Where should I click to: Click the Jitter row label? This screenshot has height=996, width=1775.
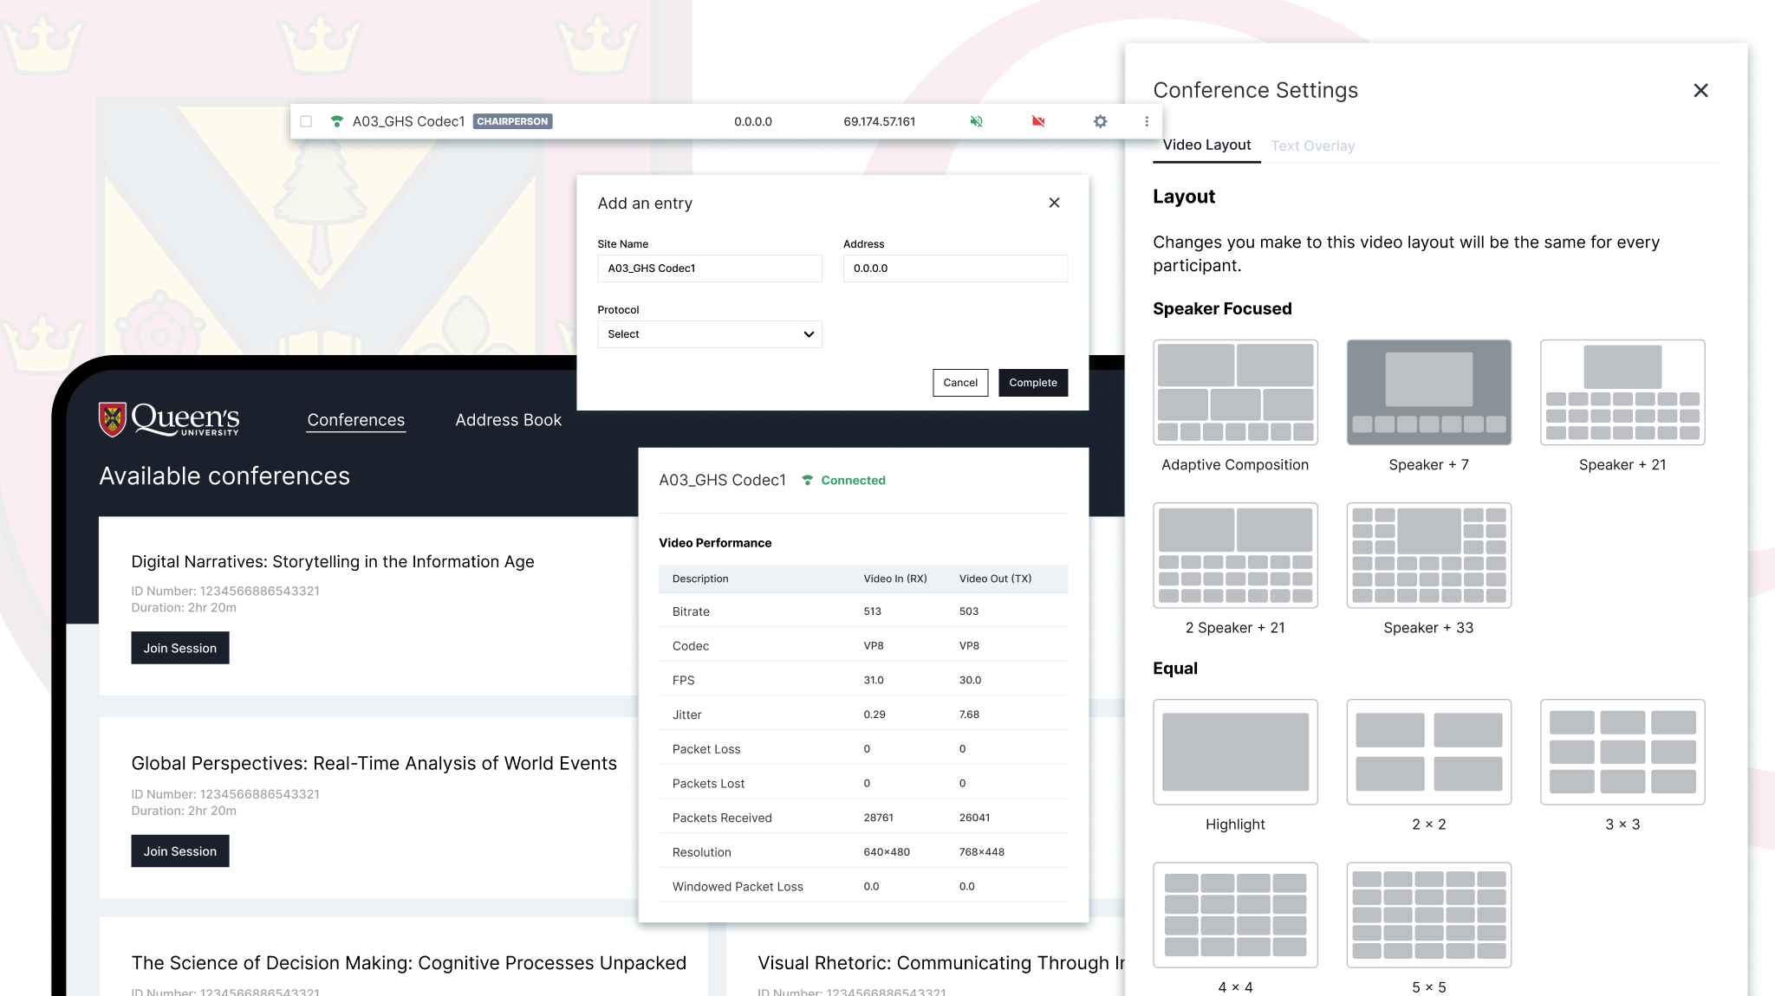[x=687, y=715]
